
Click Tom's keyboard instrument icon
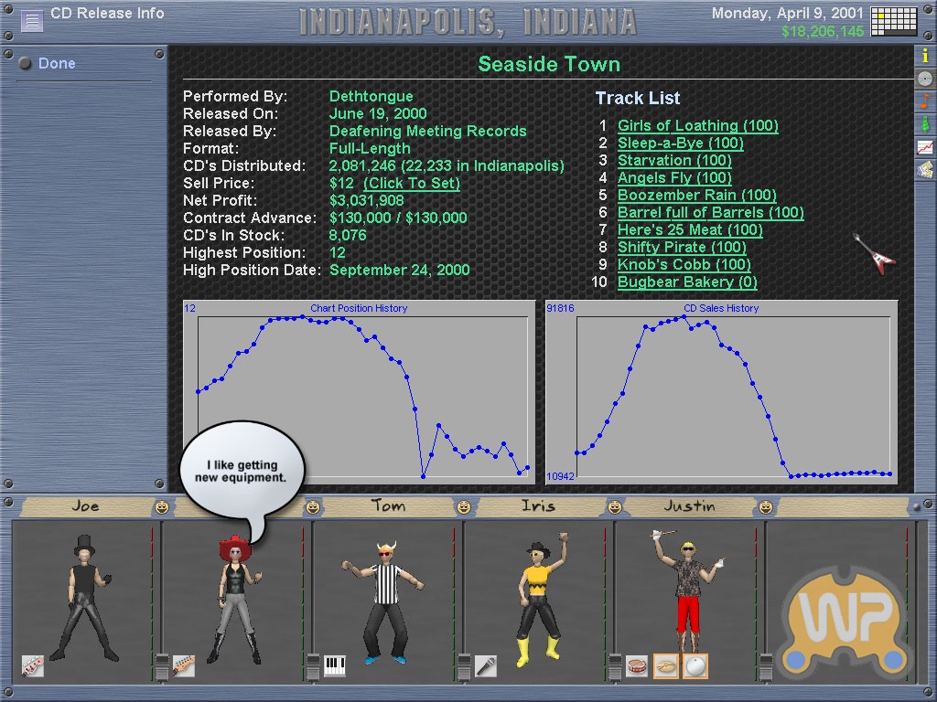pyautogui.click(x=335, y=665)
